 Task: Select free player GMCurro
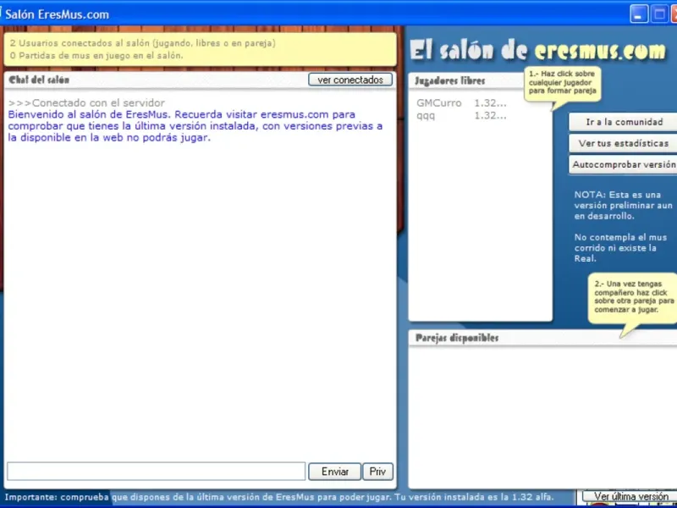pos(461,103)
